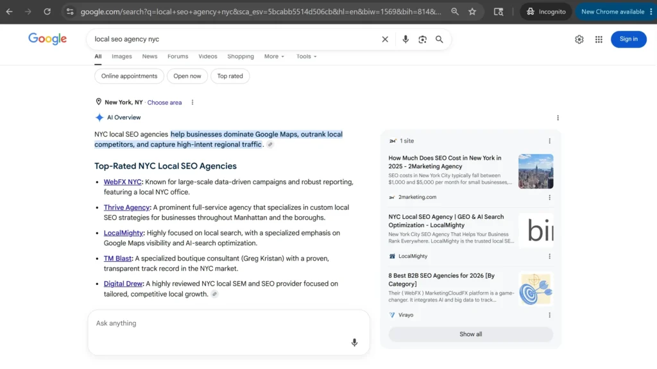The width and height of the screenshot is (657, 369).
Task: Click the Show all button
Action: tap(470, 334)
